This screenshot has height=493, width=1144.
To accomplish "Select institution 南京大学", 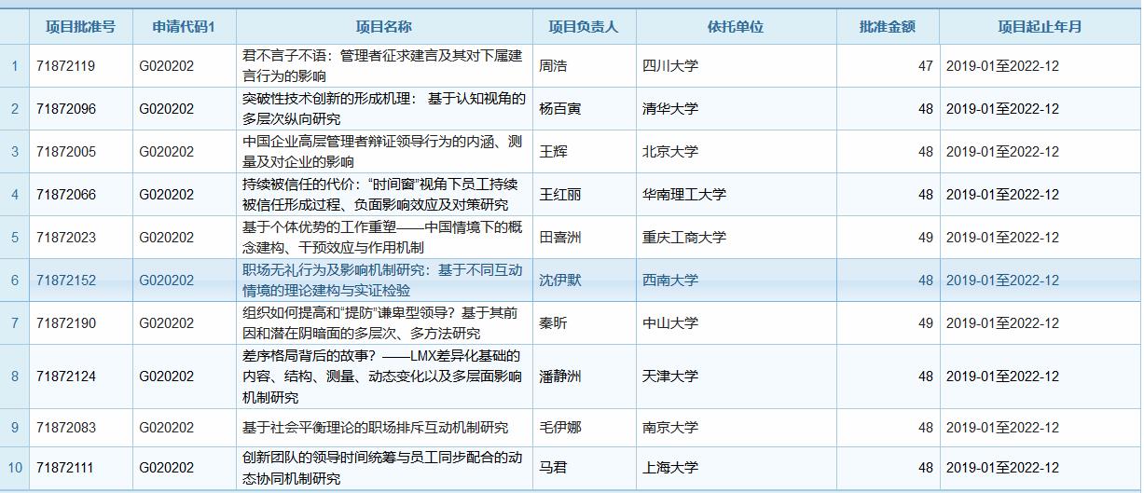I will click(x=670, y=428).
